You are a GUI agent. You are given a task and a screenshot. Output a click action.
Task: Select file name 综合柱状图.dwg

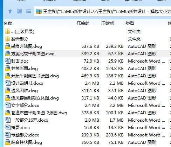point(27,142)
